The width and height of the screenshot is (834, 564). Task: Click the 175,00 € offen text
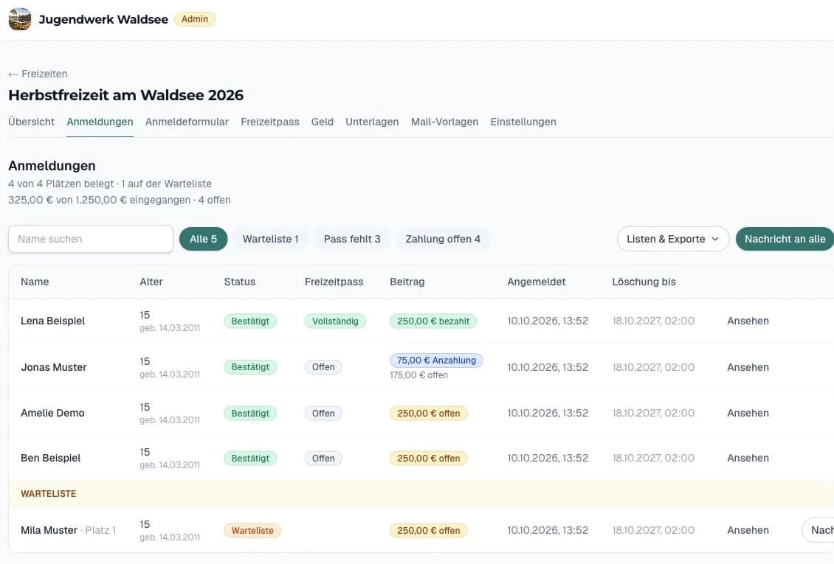[x=418, y=375]
